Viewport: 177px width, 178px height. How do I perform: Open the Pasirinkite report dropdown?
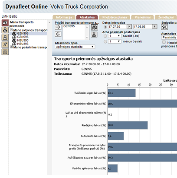coord(169,38)
